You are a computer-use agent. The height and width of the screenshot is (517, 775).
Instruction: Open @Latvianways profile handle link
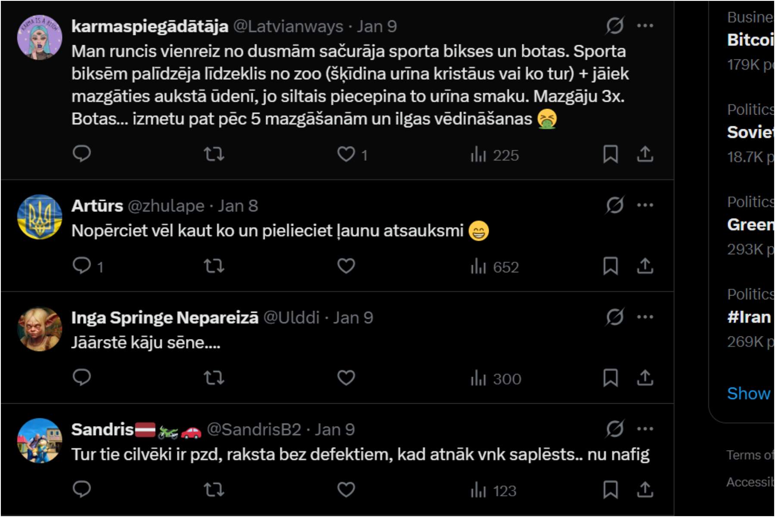(288, 27)
